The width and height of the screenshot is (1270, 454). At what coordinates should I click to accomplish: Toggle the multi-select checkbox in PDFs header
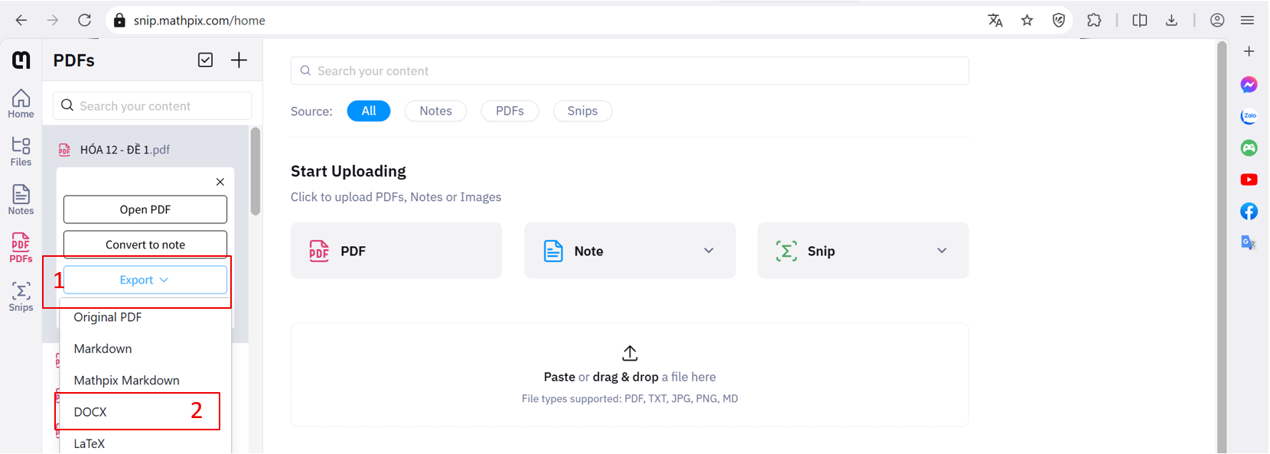[x=205, y=60]
